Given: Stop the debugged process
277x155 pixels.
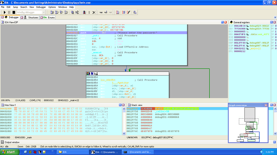Looking at the screenshot, I should (14, 12).
